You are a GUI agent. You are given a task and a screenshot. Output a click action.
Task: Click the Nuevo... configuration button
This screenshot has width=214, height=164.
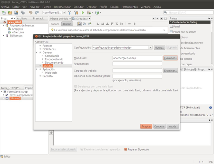[x=159, y=48]
